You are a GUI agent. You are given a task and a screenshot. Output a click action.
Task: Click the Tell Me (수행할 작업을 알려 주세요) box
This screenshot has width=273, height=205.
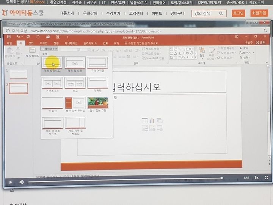point(141,43)
